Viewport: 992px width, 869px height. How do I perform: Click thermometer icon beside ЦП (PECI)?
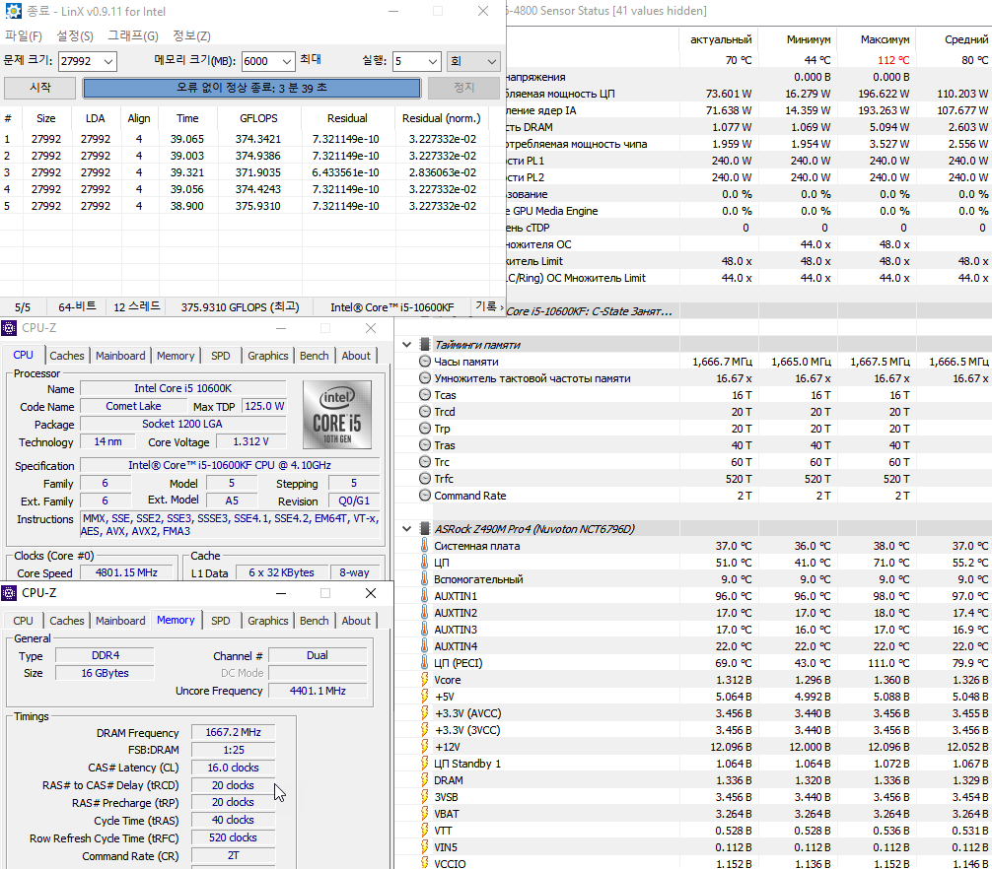(x=425, y=663)
